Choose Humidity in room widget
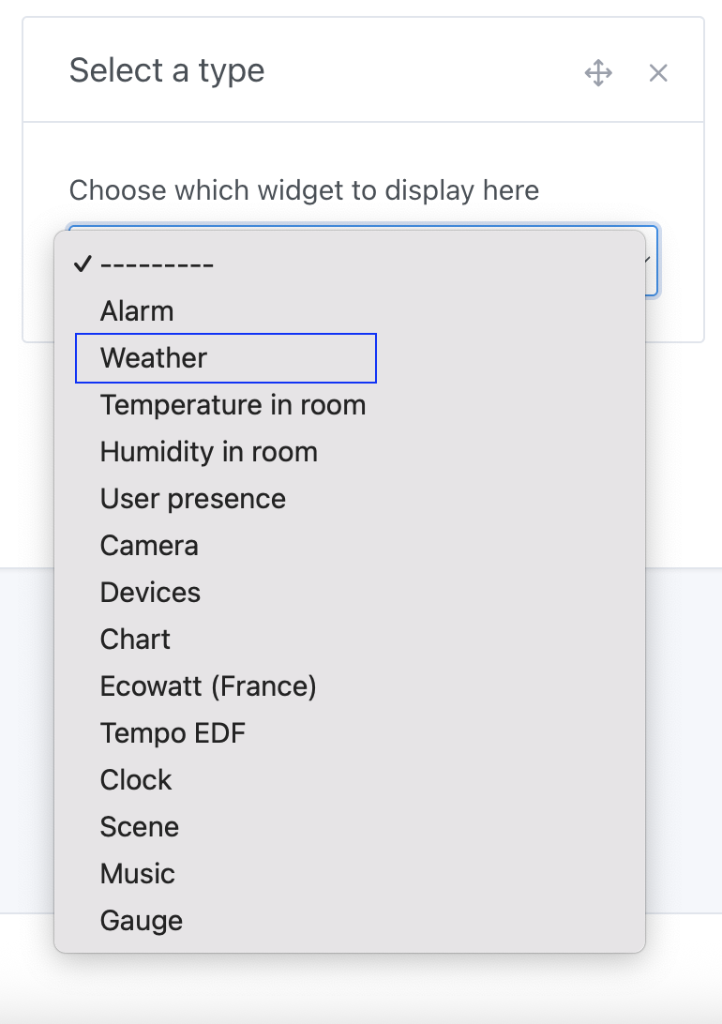The width and height of the screenshot is (722, 1024). coord(208,451)
